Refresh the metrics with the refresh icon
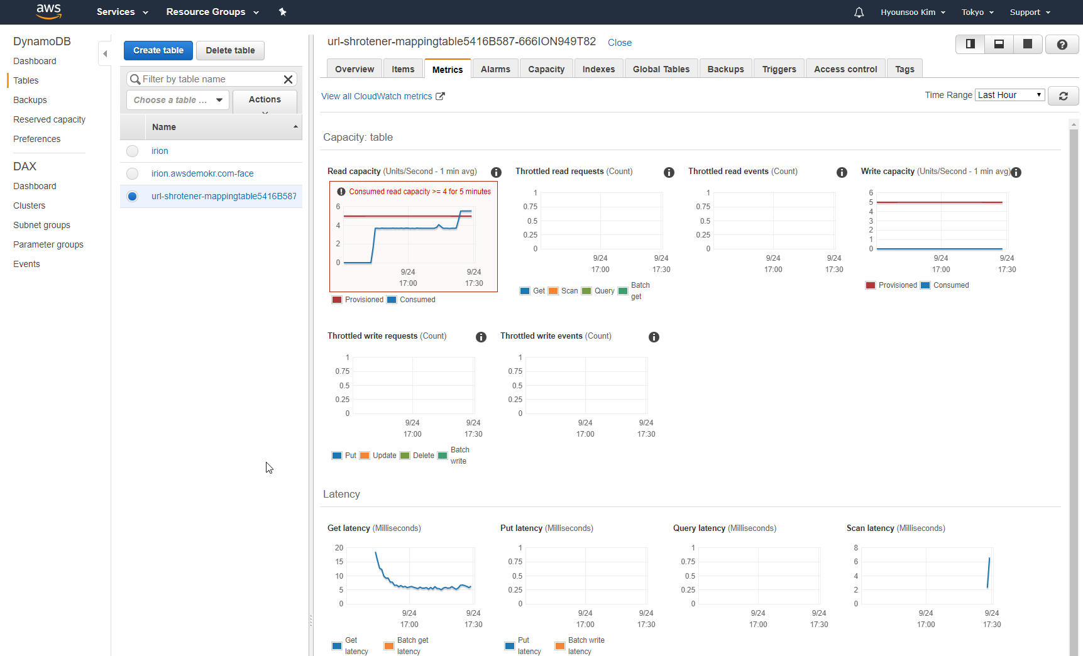Image resolution: width=1083 pixels, height=656 pixels. (x=1064, y=96)
